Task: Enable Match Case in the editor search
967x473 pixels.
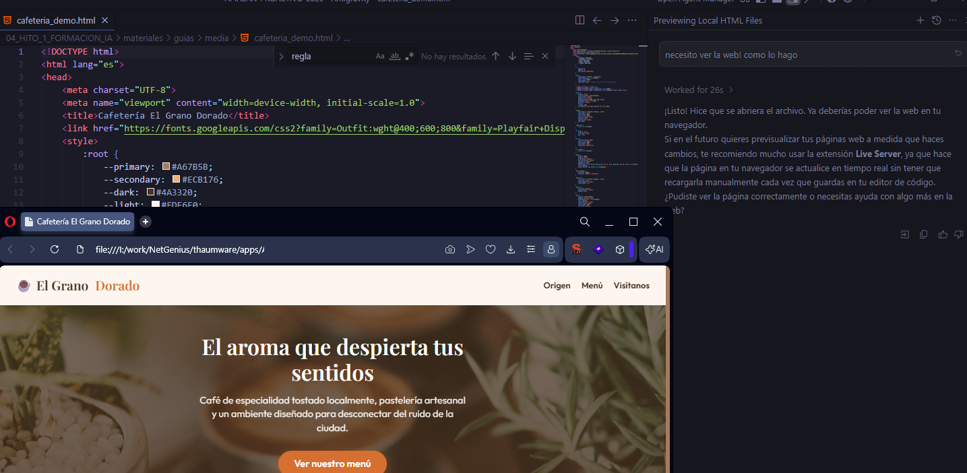Action: pyautogui.click(x=380, y=56)
